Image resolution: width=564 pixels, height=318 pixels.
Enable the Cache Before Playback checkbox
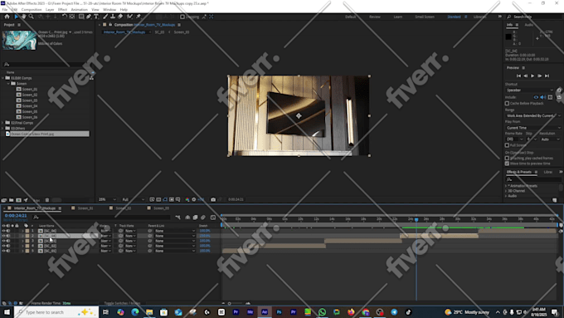[507, 103]
